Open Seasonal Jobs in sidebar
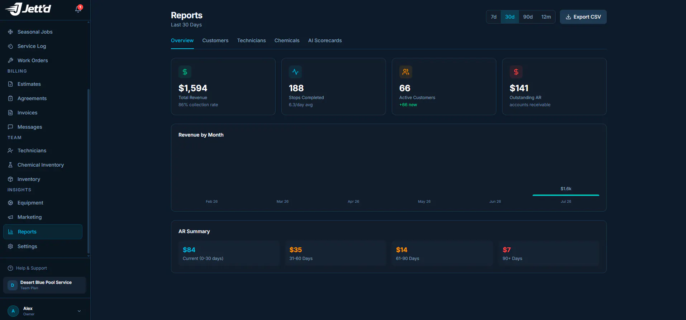Viewport: 686px width, 320px height. (x=43, y=32)
